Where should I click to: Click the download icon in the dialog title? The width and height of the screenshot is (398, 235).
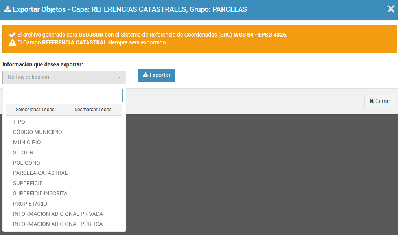click(x=7, y=9)
